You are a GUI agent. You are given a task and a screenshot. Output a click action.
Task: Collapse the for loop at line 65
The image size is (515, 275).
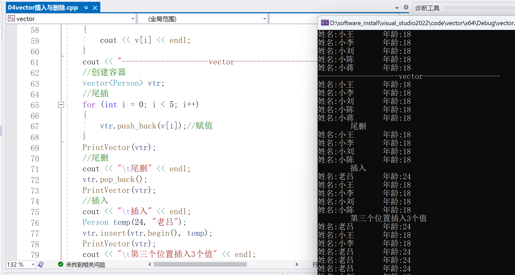click(x=61, y=104)
